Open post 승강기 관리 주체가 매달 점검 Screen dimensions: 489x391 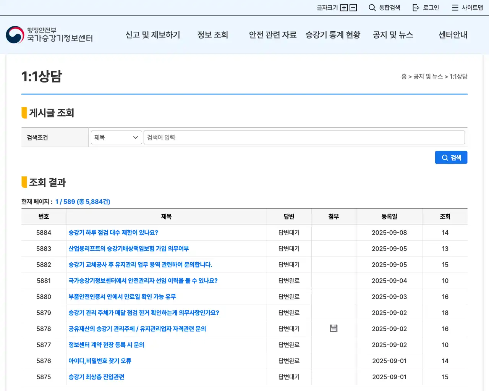[x=144, y=313]
